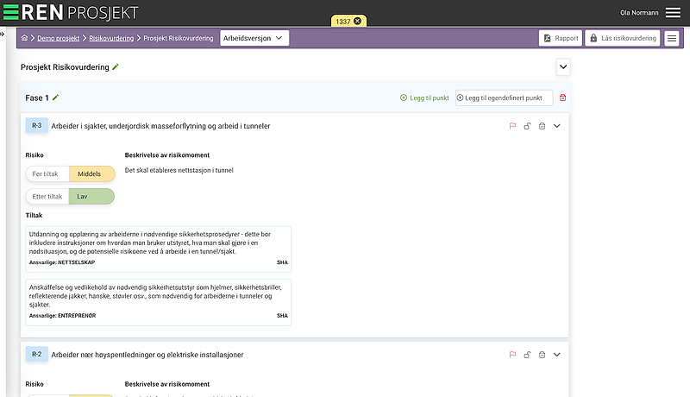Expand the left sidebar with double arrow

tap(3, 34)
